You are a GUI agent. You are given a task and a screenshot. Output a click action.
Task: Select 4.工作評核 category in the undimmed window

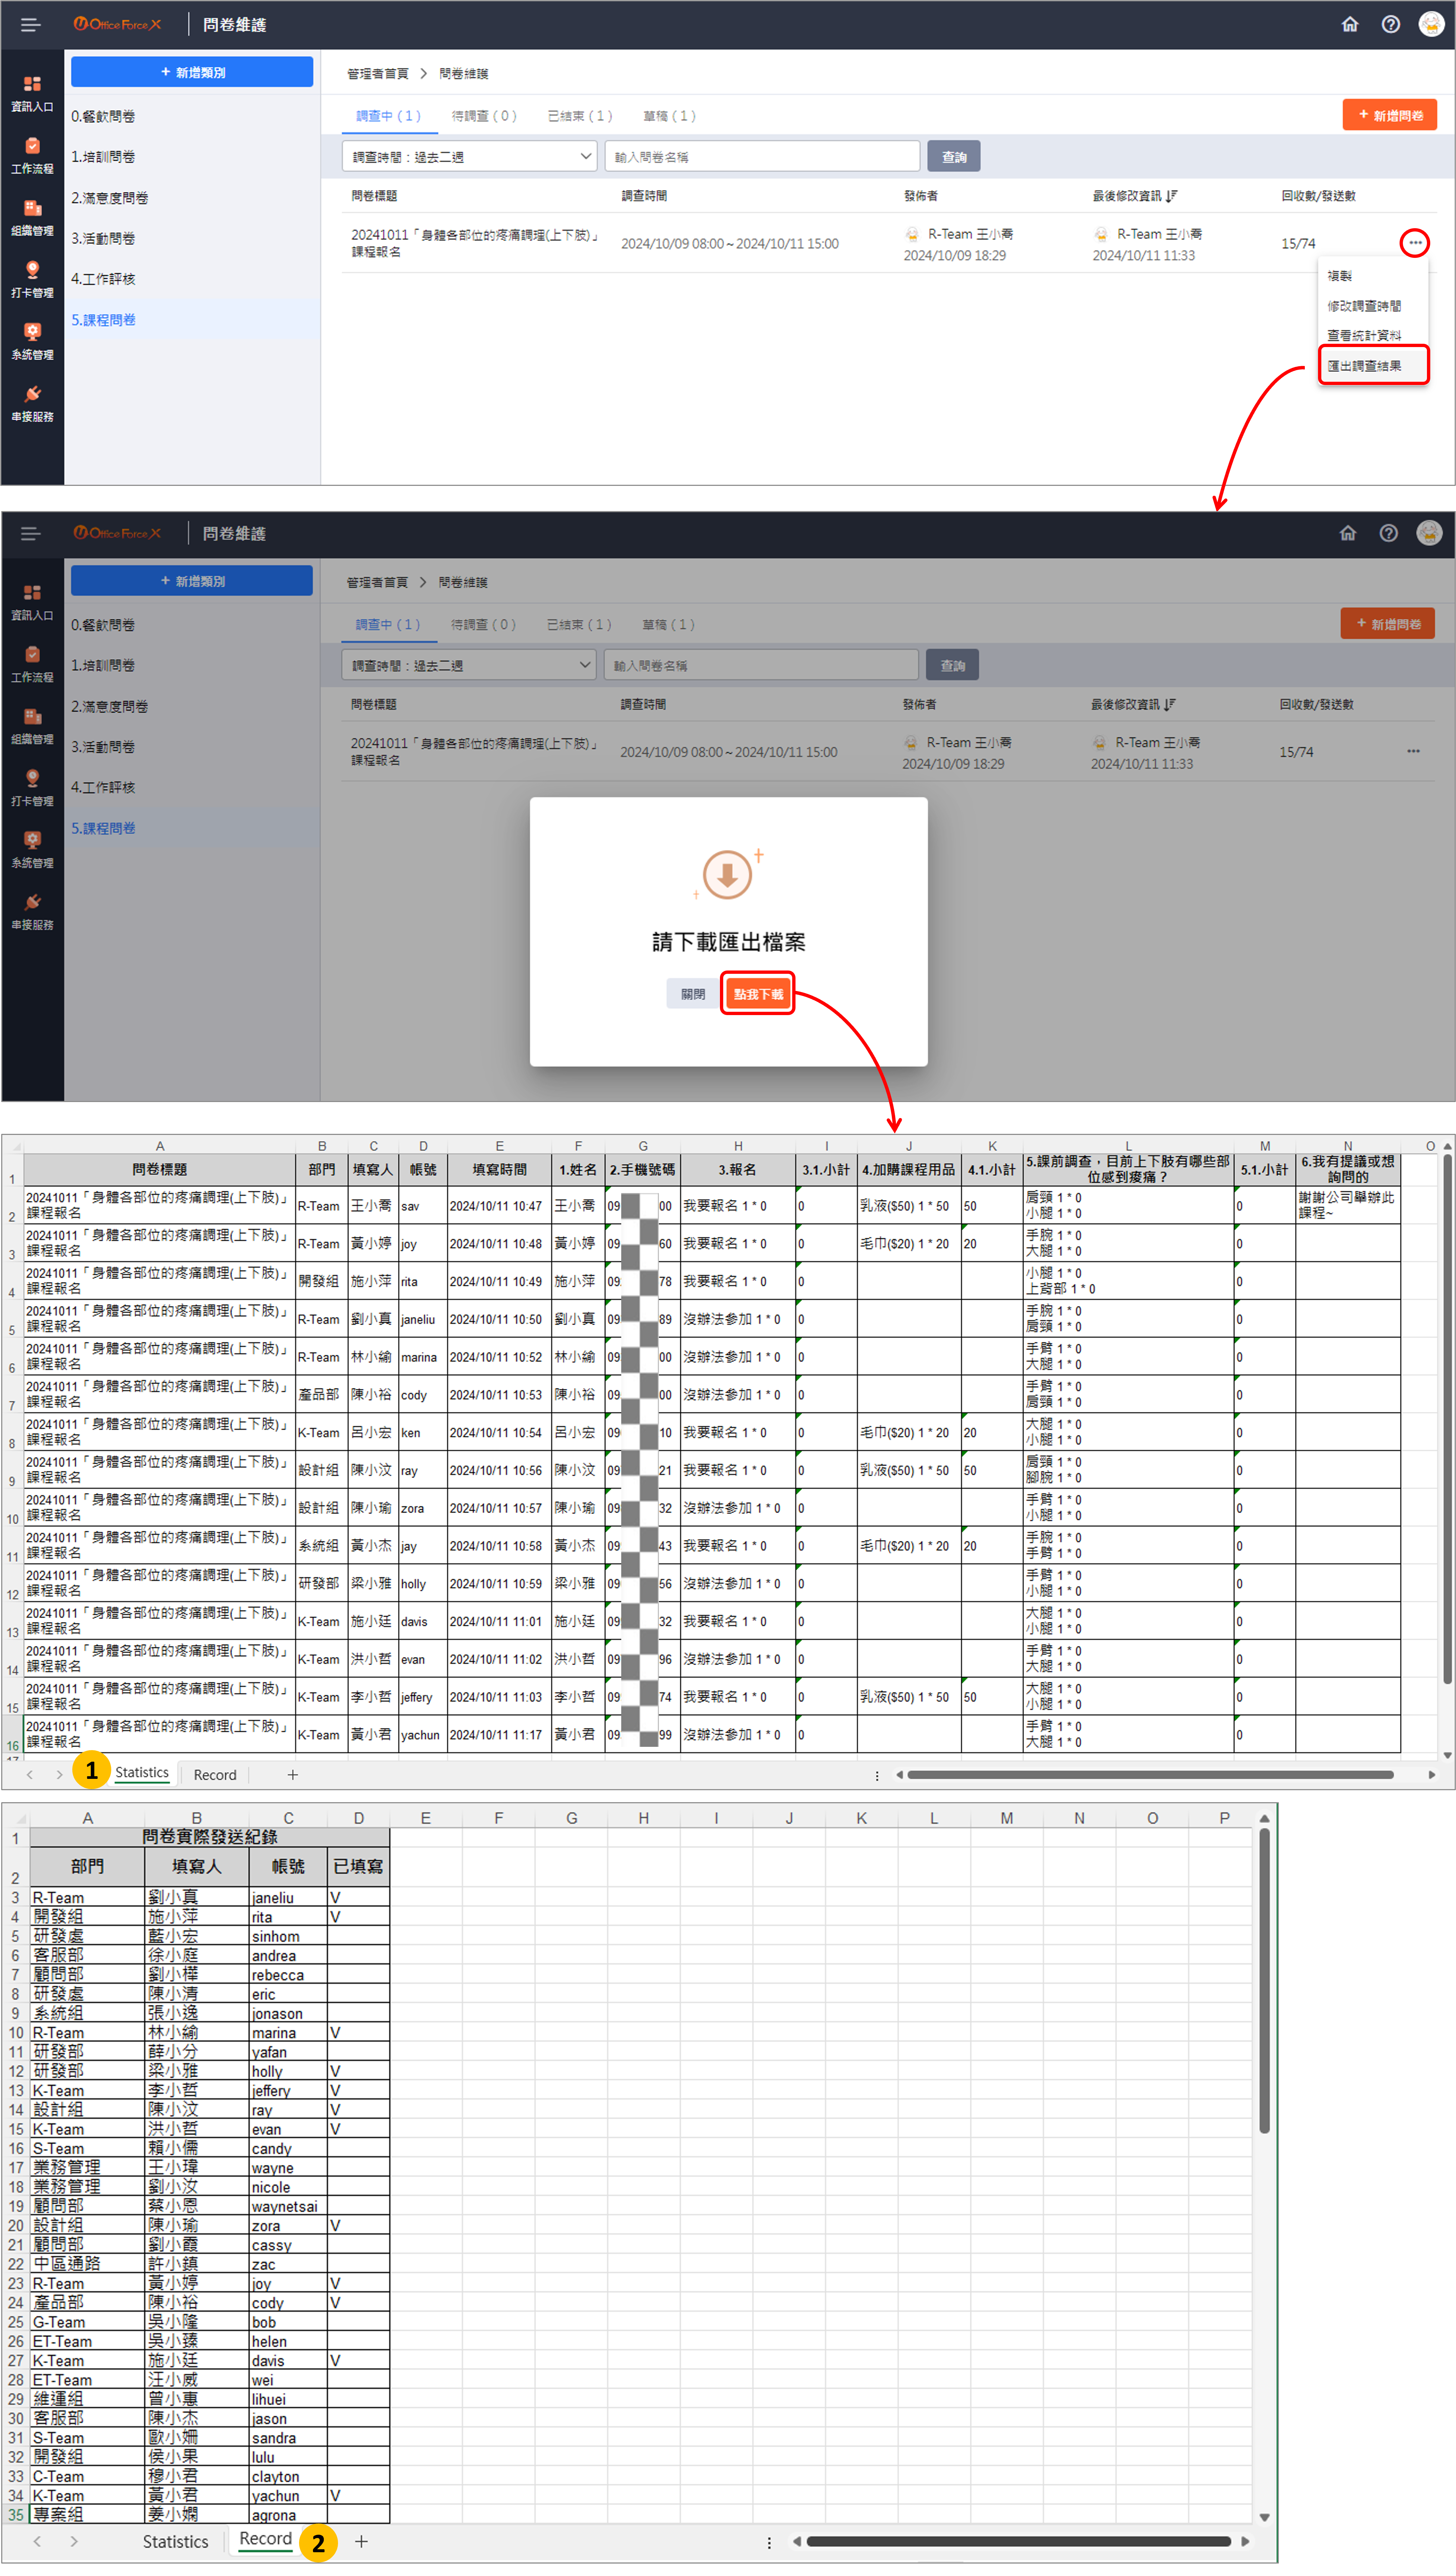[x=192, y=279]
